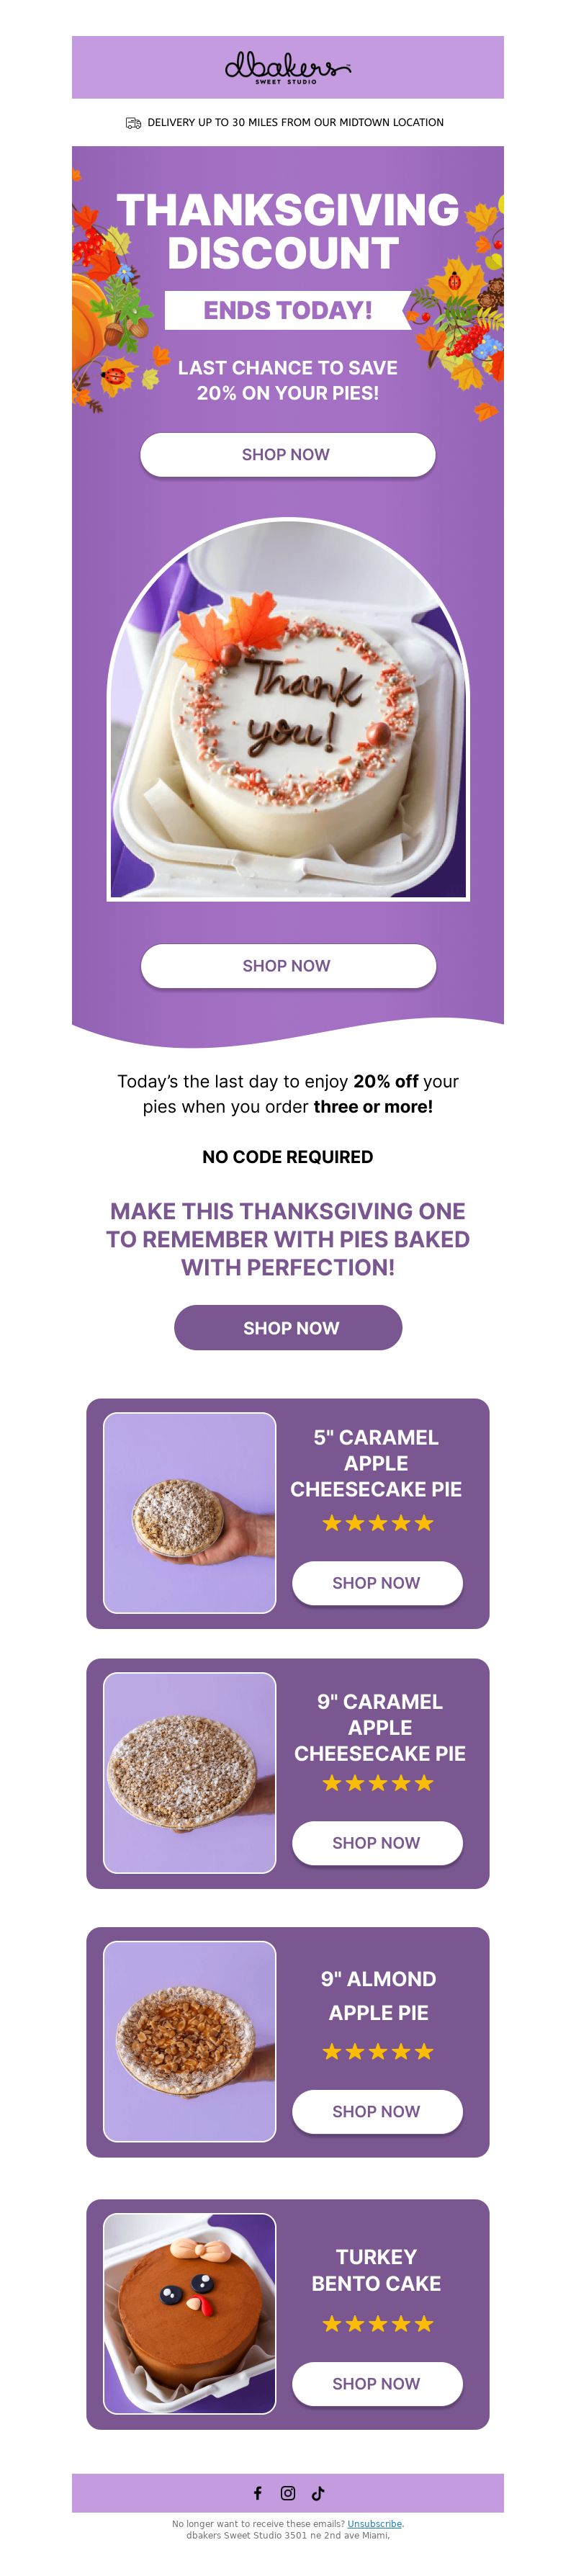Click the dark purple Shop Now button
Image resolution: width=576 pixels, height=2576 pixels.
(x=288, y=1328)
